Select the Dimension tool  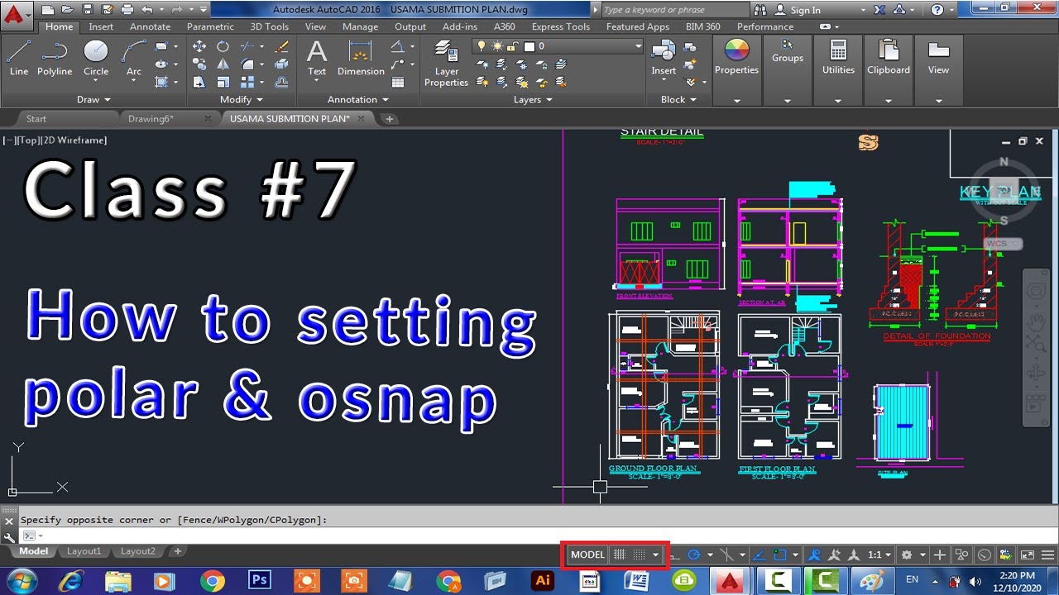pyautogui.click(x=361, y=58)
